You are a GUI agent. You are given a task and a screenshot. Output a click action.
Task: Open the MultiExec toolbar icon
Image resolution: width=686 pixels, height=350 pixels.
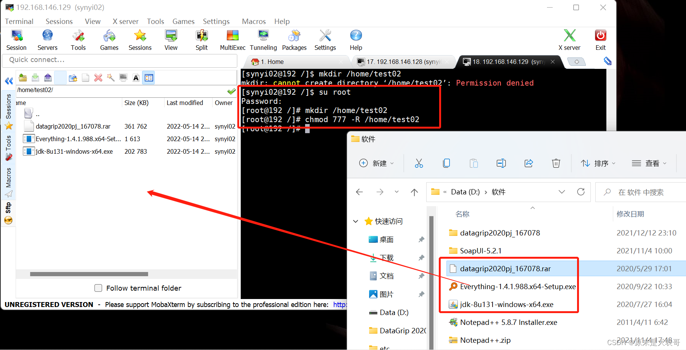232,40
